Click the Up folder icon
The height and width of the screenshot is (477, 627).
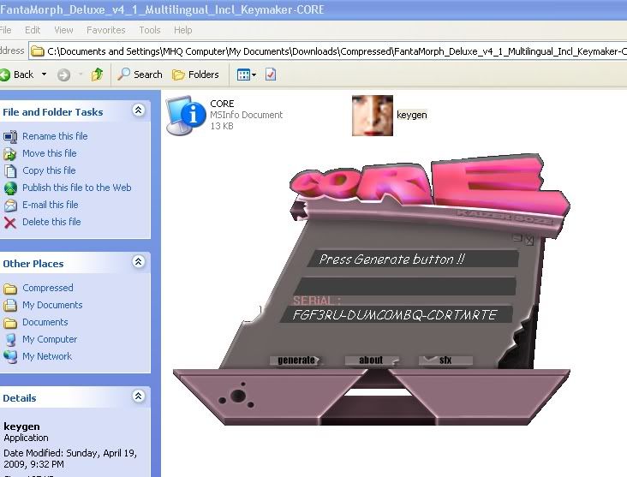(97, 75)
